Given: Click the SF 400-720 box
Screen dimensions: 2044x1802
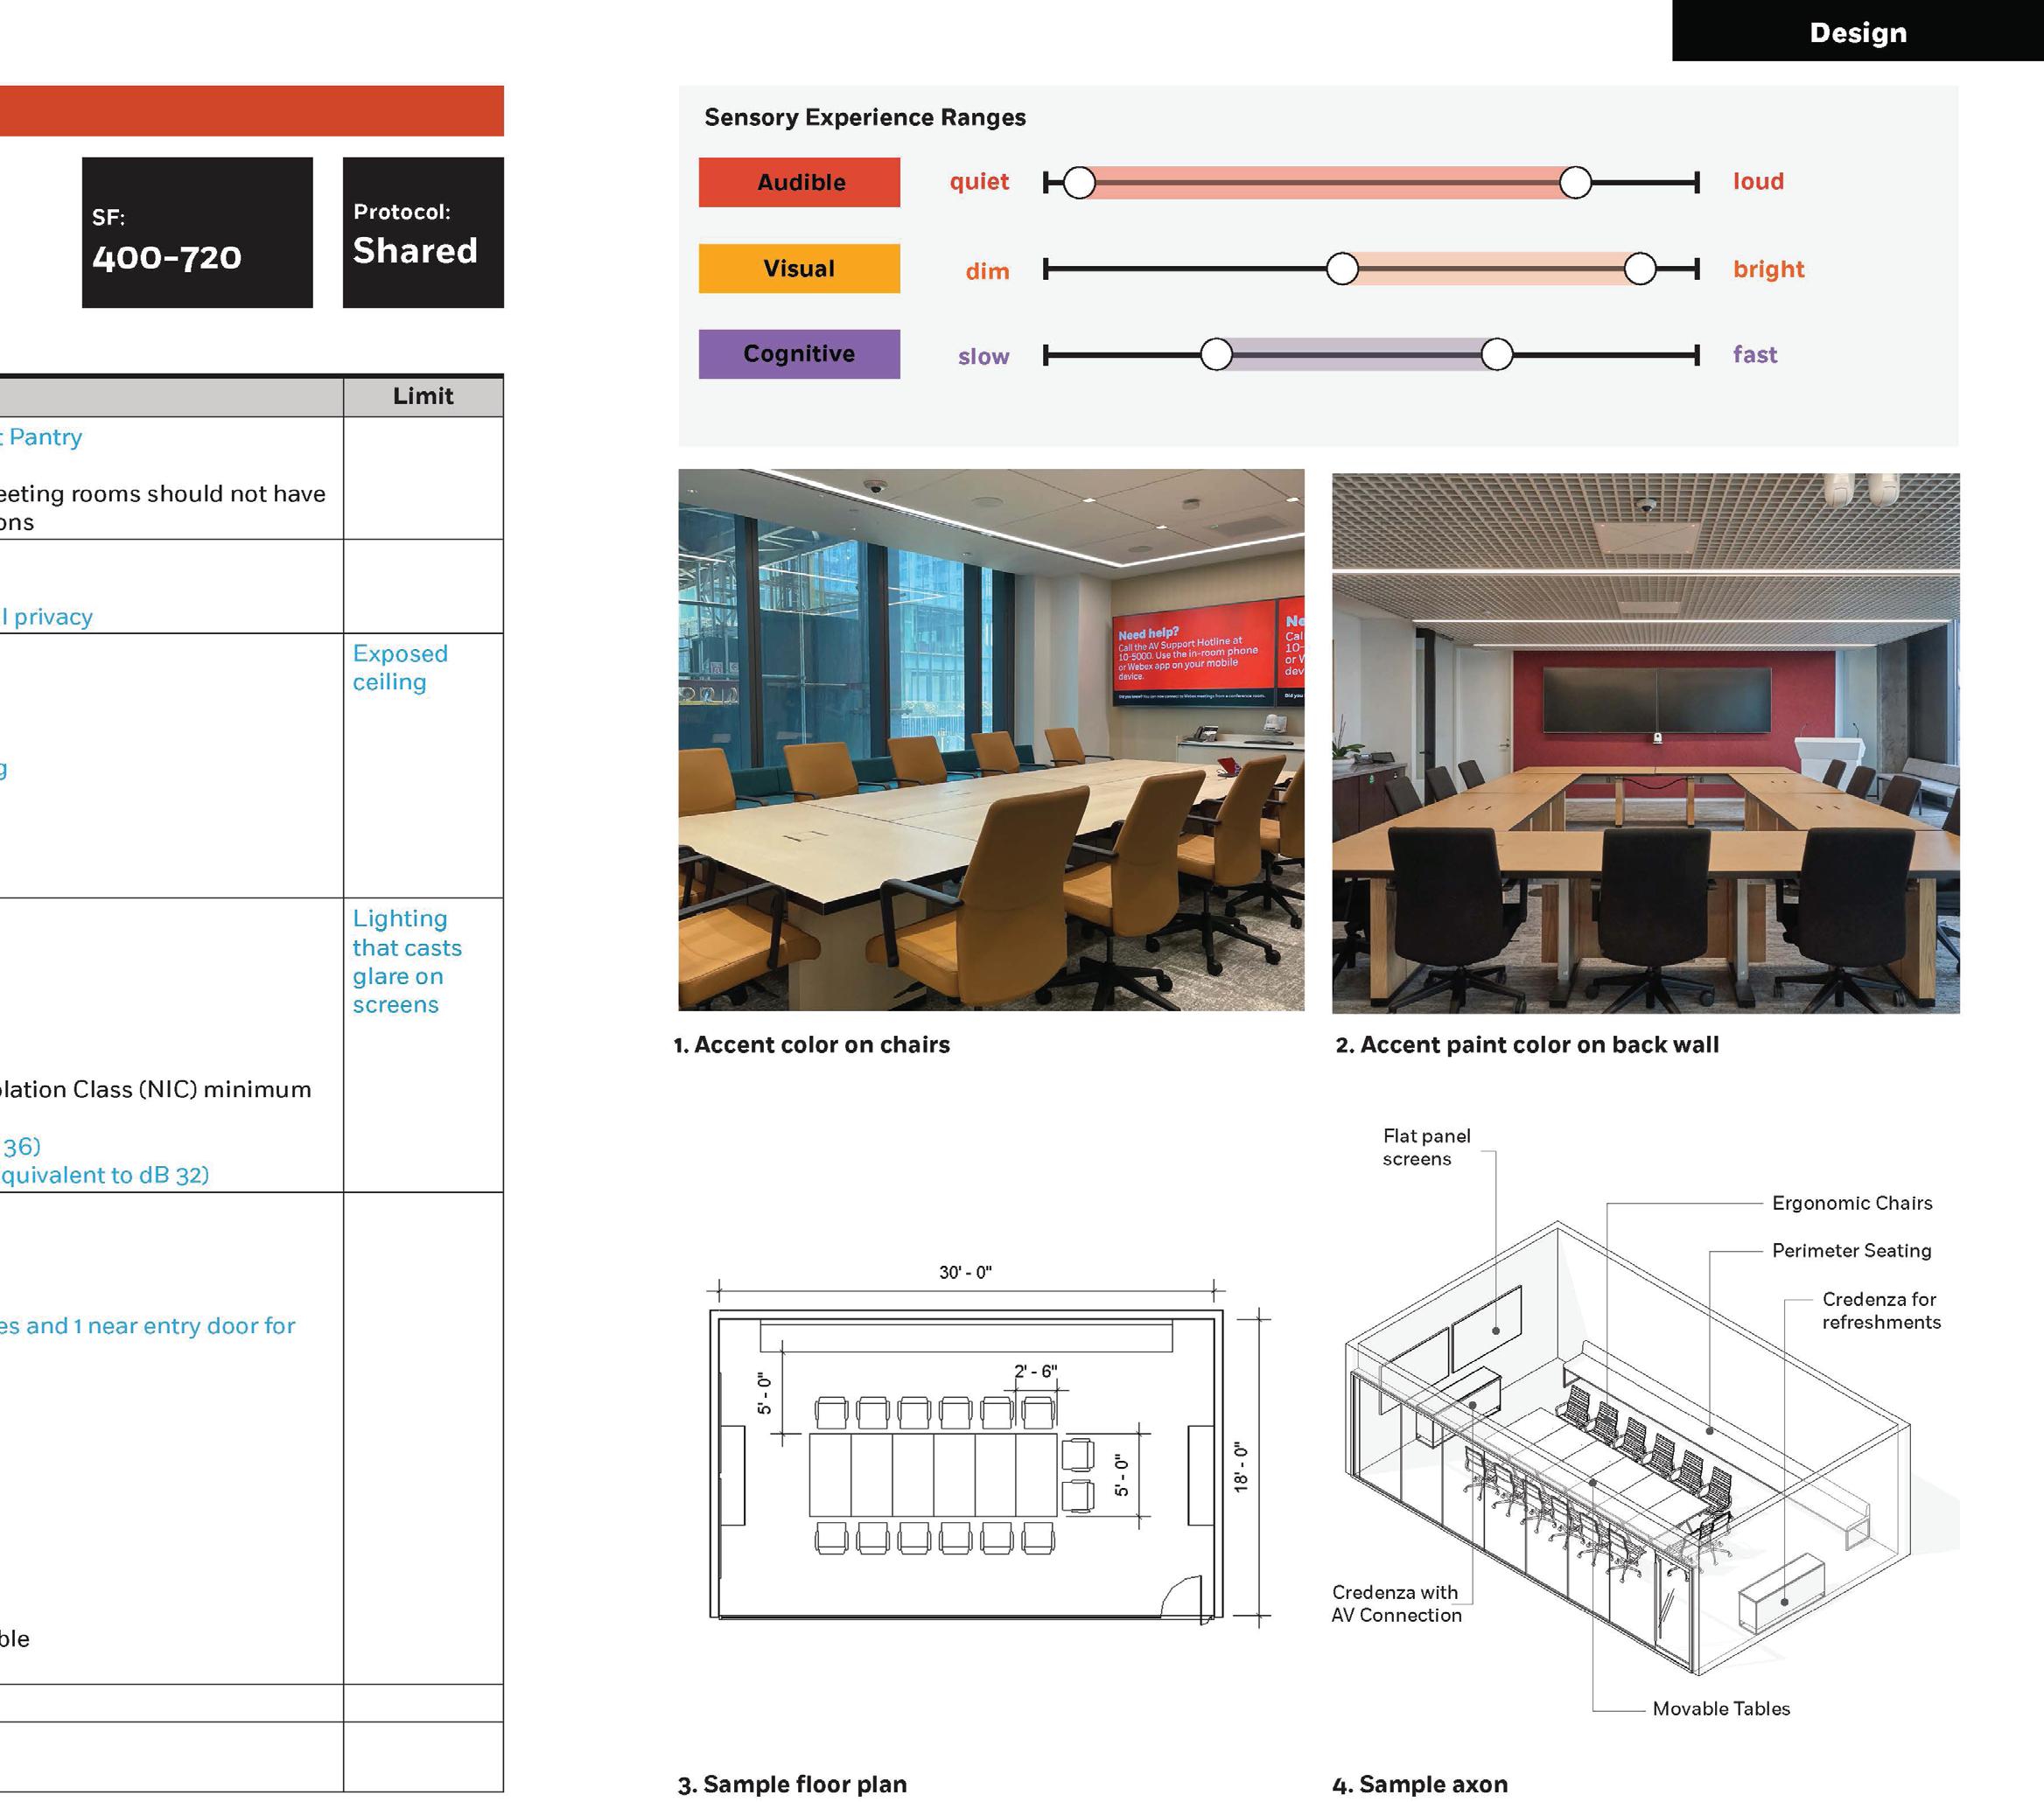Looking at the screenshot, I should [197, 232].
